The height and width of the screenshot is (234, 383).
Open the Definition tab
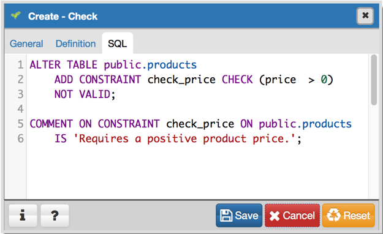click(x=76, y=43)
